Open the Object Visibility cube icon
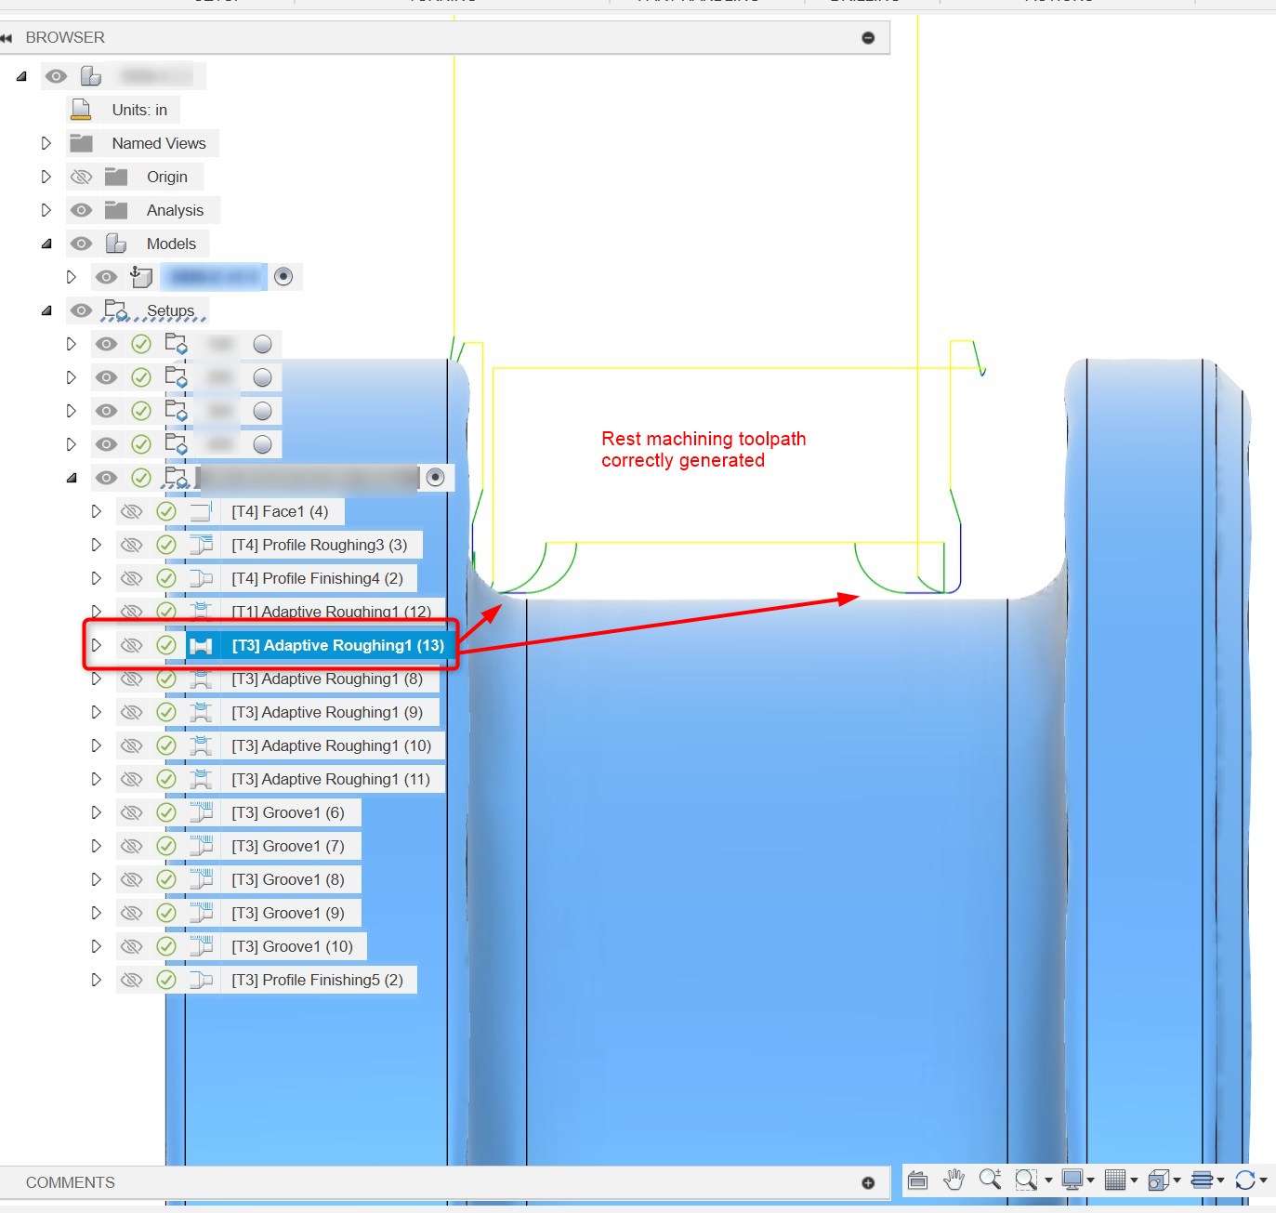The height and width of the screenshot is (1213, 1276). point(1158,1180)
